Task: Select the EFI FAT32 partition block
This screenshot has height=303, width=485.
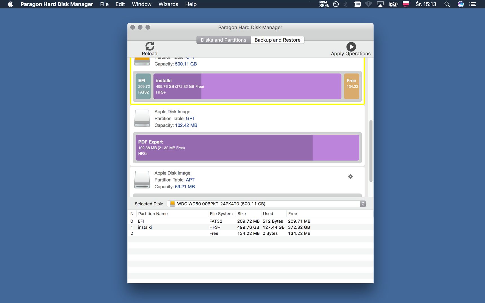Action: [x=143, y=86]
